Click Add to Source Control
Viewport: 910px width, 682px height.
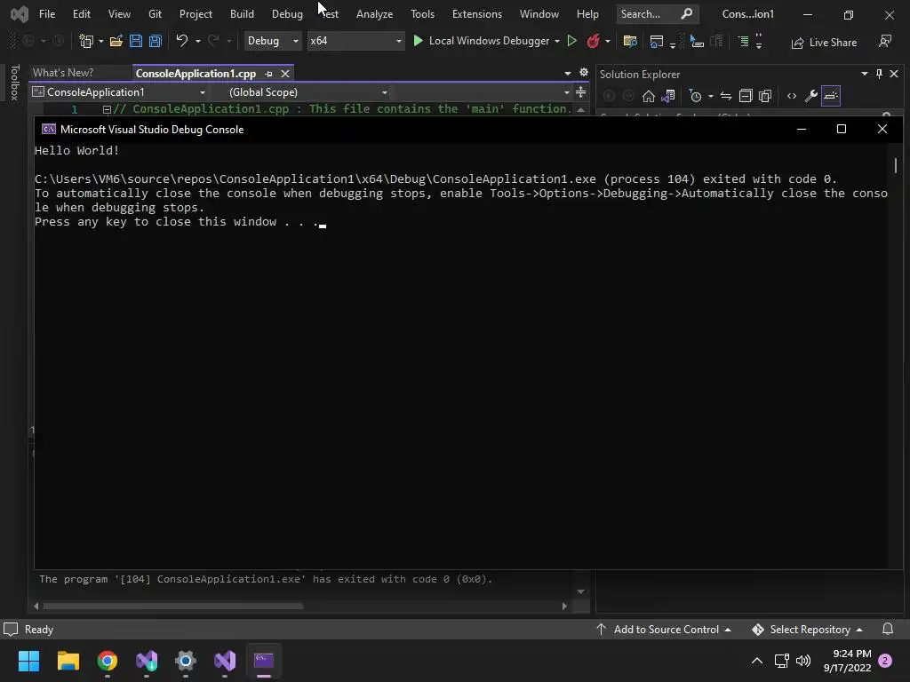[664, 630]
